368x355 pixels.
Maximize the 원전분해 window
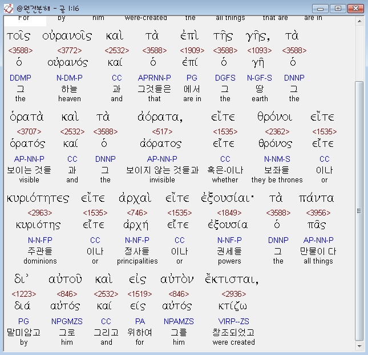click(x=338, y=9)
